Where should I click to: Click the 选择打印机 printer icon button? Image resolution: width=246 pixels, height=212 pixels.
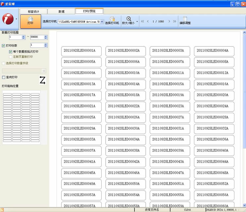[x=112, y=21]
